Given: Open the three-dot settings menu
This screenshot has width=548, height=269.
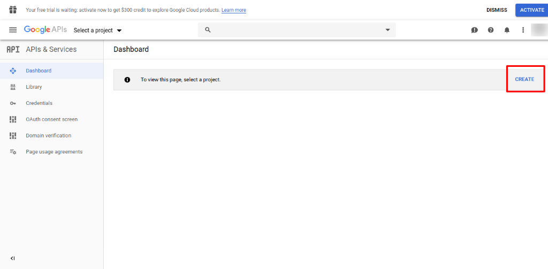Looking at the screenshot, I should 523,30.
